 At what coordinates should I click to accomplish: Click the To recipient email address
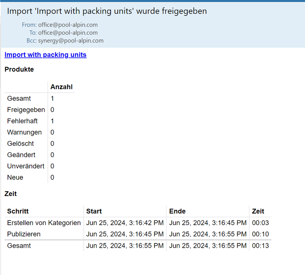pos(68,33)
